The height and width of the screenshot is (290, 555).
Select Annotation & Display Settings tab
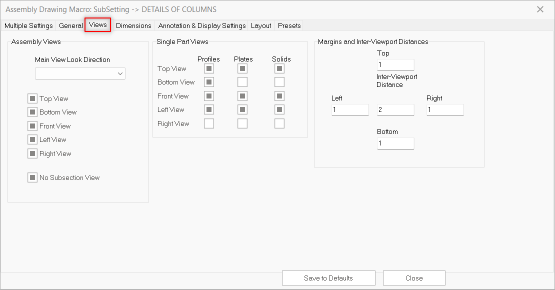[202, 25]
